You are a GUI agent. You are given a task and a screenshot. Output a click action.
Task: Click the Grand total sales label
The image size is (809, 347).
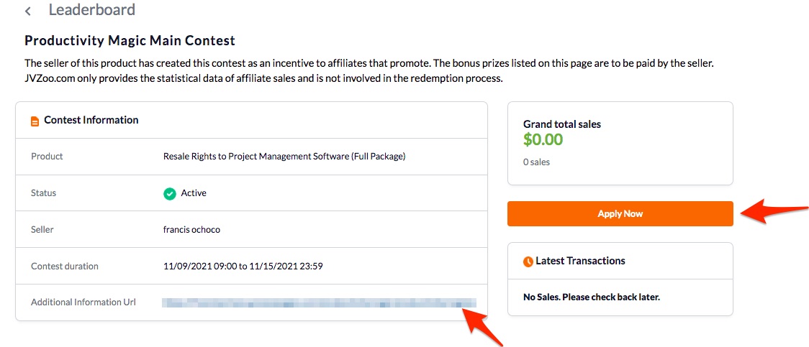tap(562, 124)
